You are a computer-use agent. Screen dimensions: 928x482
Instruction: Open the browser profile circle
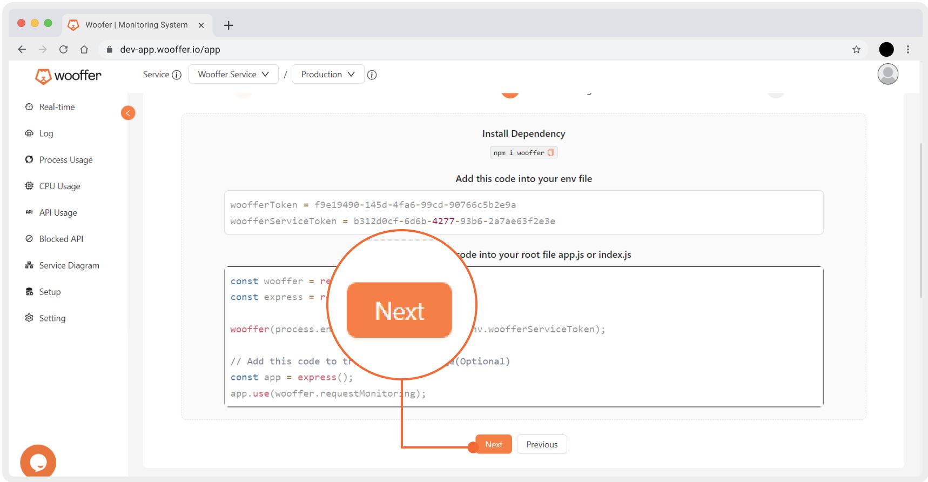point(886,49)
